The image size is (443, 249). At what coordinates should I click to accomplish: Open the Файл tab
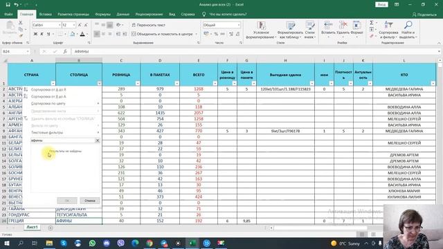[x=8, y=14]
